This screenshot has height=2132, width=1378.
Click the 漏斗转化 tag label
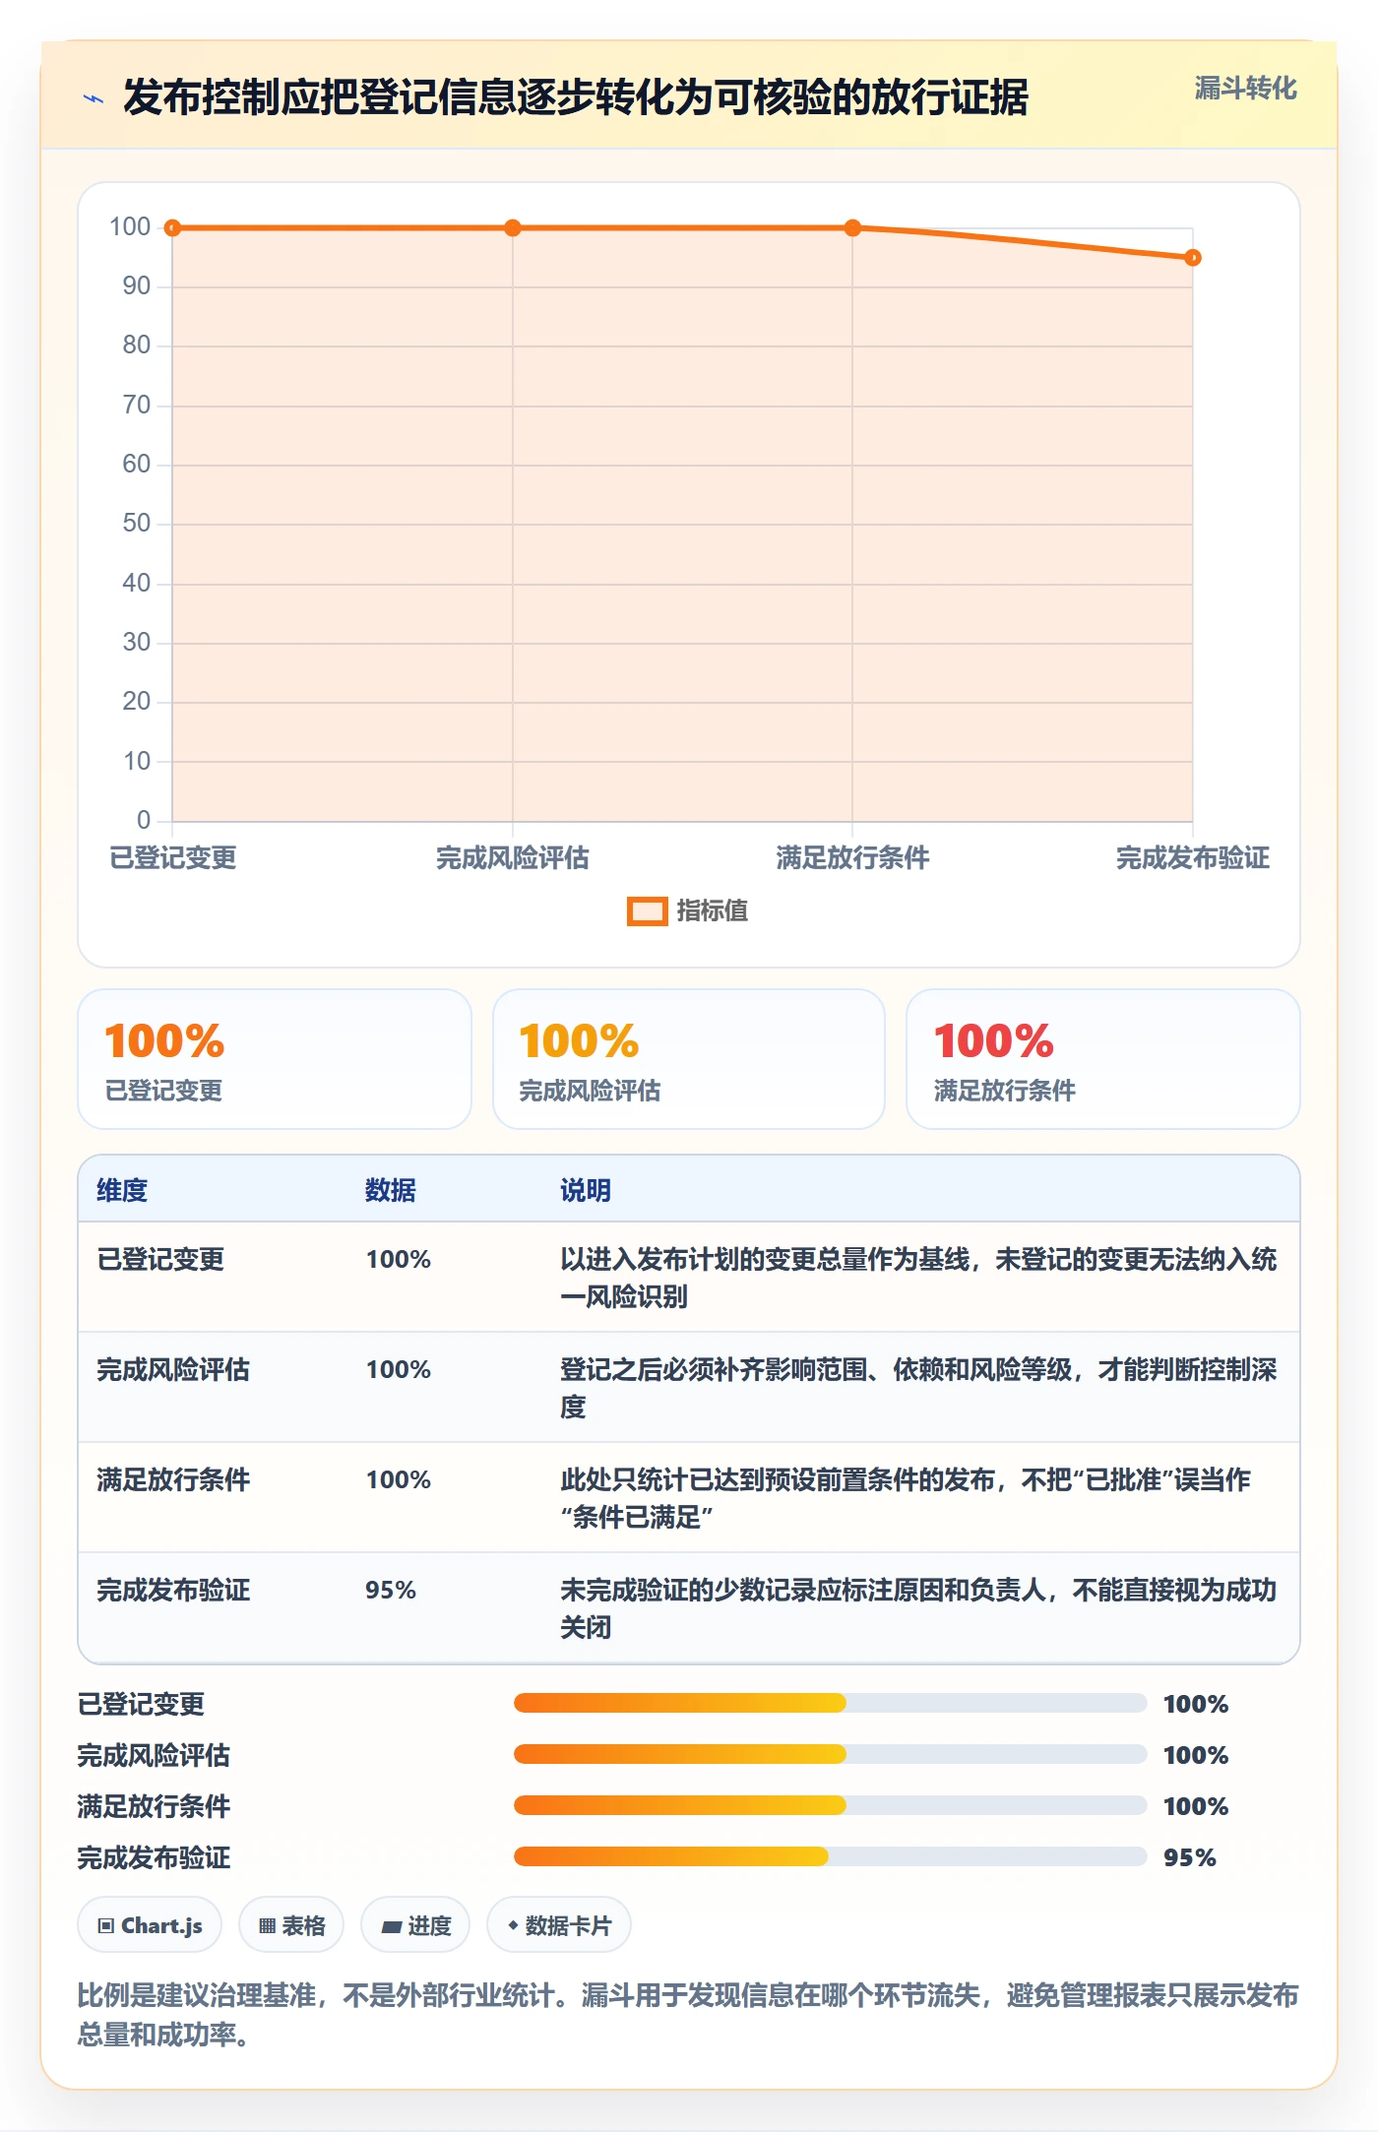coord(1245,89)
